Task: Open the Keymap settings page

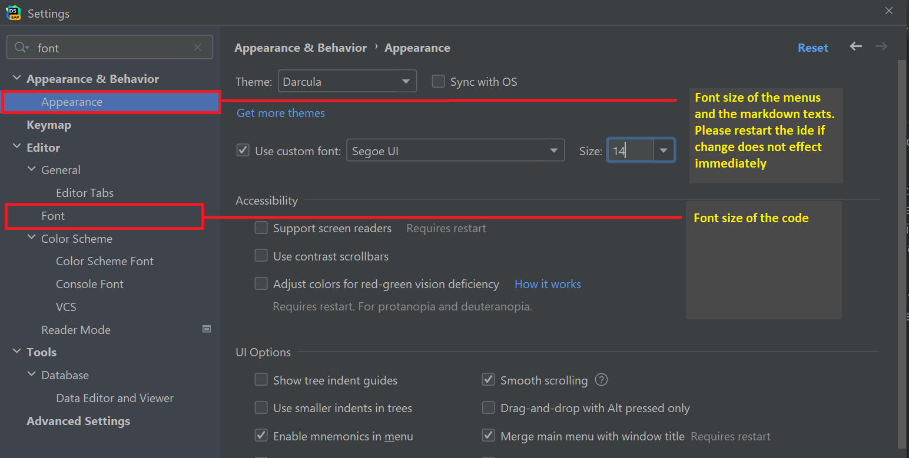Action: click(x=49, y=125)
